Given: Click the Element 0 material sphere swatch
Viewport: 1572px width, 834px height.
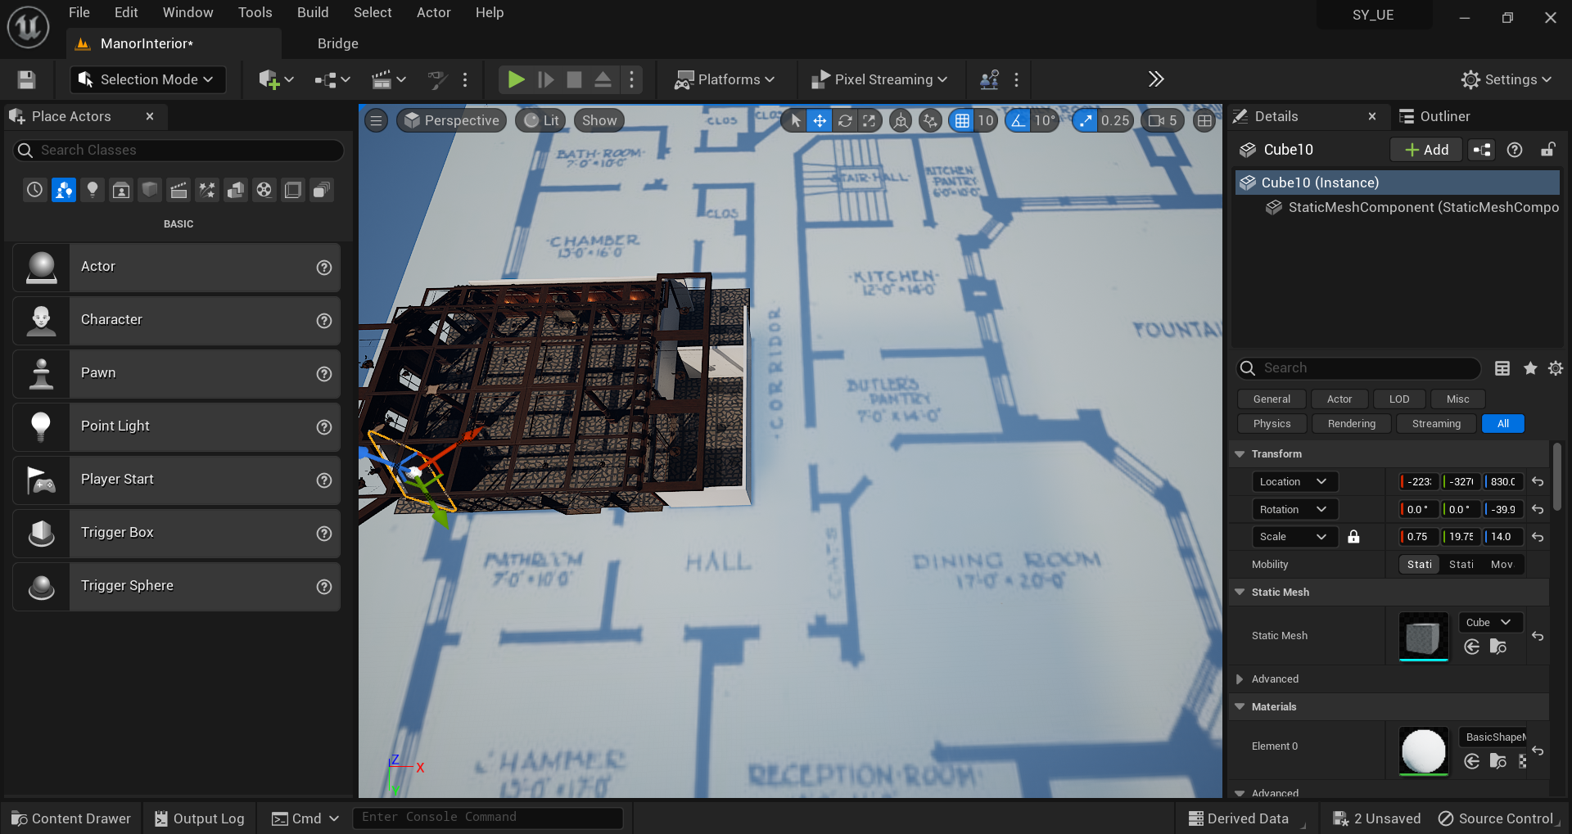Looking at the screenshot, I should [1424, 751].
